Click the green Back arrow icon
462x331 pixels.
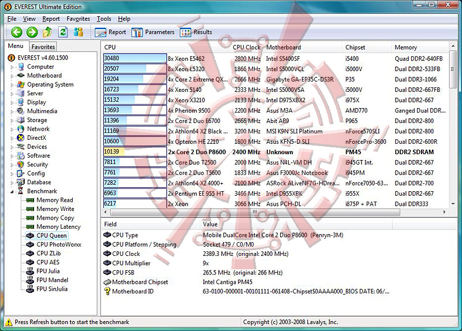pos(17,32)
